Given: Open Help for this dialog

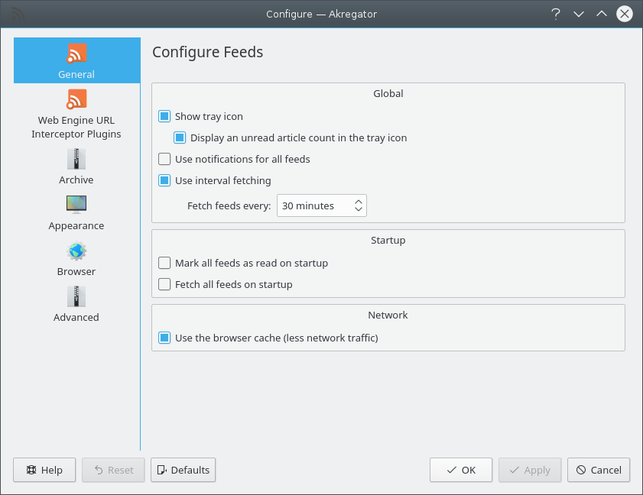Looking at the screenshot, I should click(44, 471).
